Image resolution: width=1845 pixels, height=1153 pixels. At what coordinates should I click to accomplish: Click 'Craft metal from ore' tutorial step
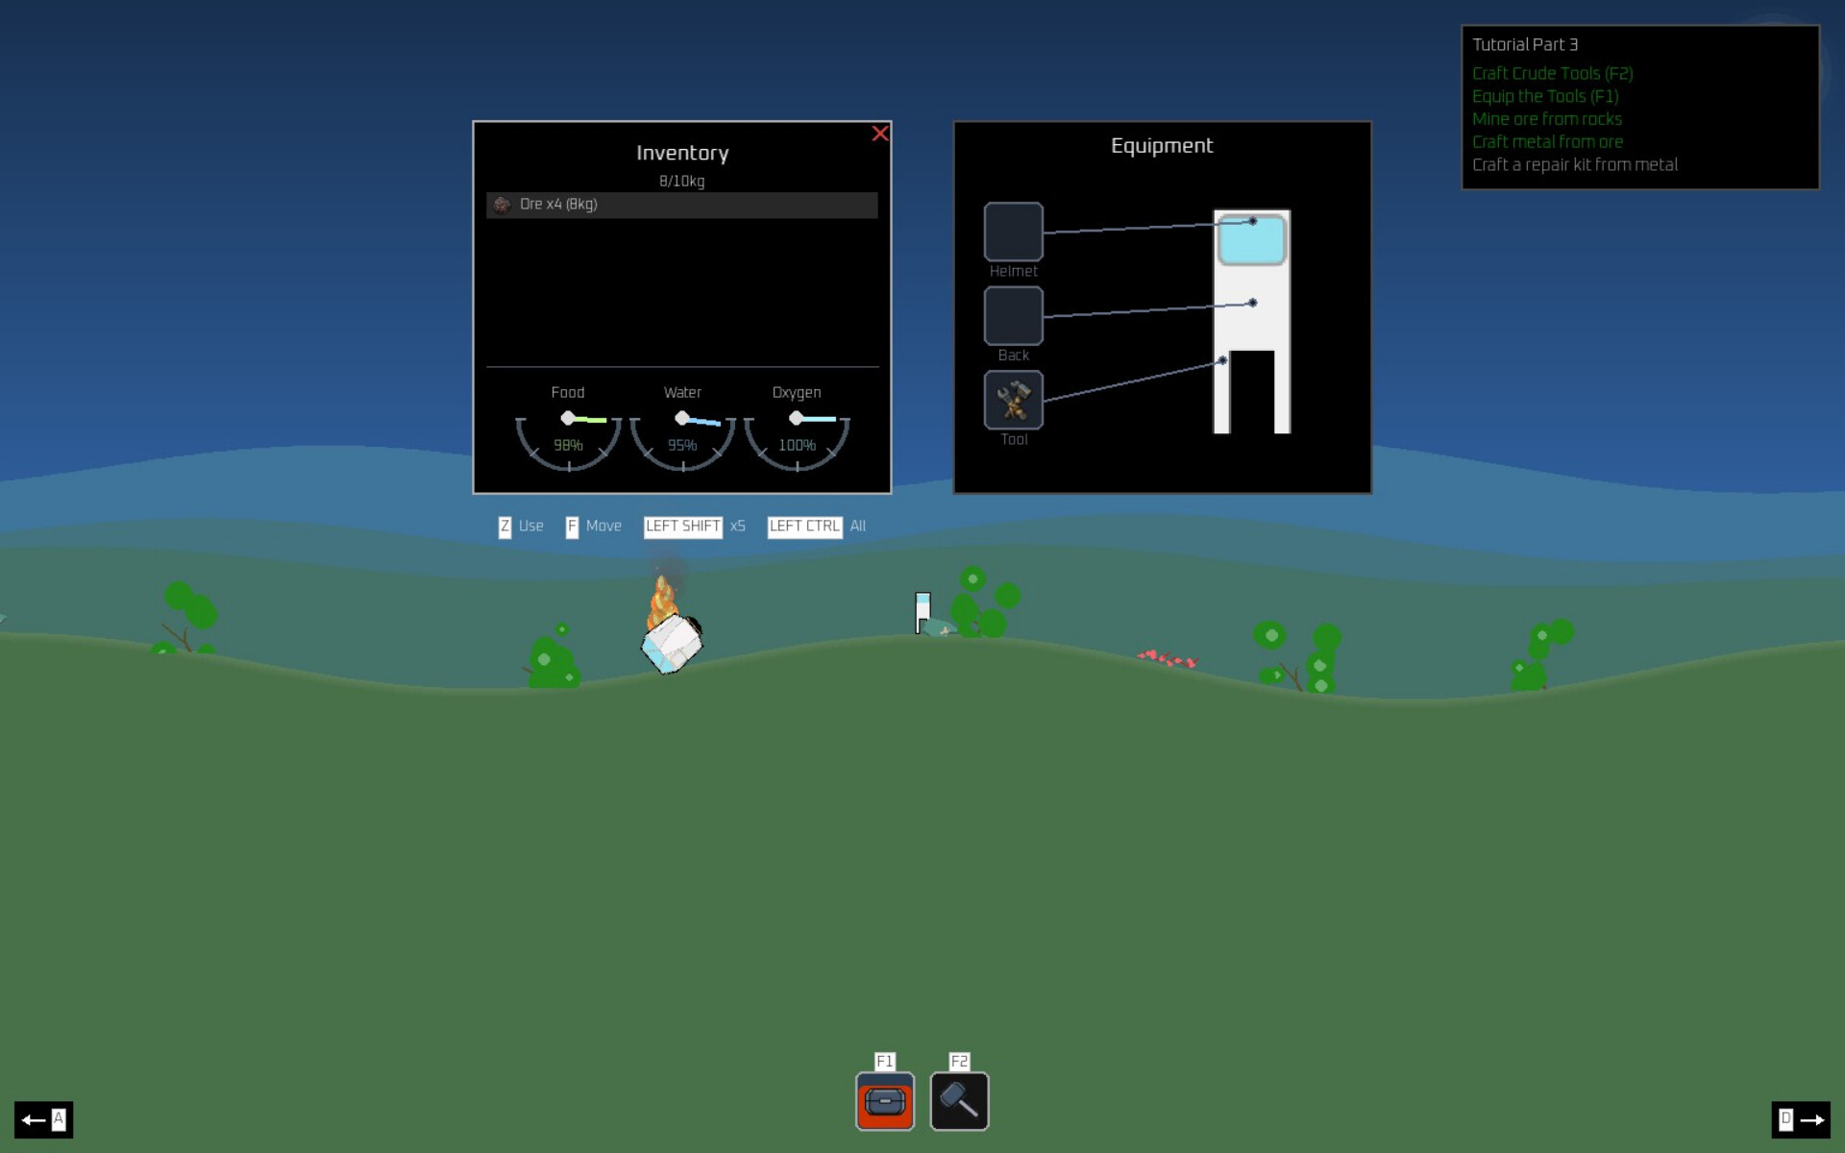(x=1547, y=142)
